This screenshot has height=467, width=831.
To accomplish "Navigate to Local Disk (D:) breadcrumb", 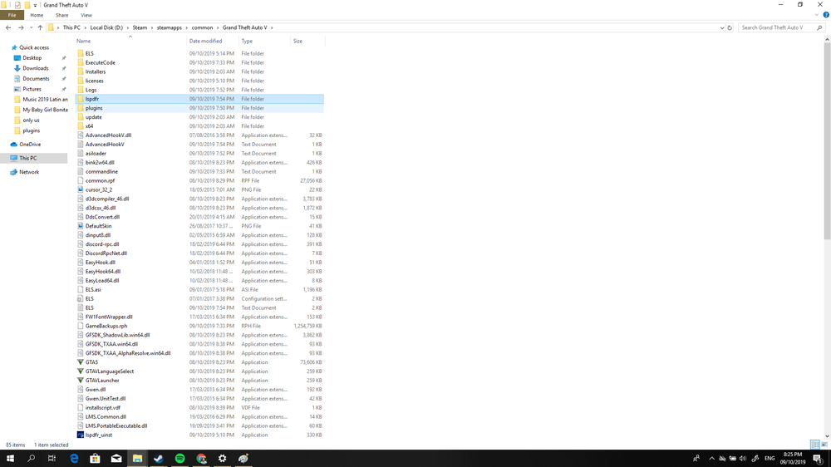I will click(106, 27).
